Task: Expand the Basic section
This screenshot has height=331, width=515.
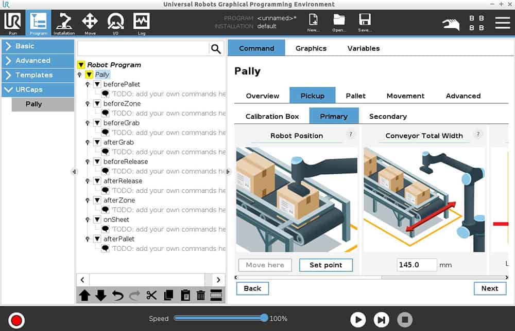Action: (38, 46)
